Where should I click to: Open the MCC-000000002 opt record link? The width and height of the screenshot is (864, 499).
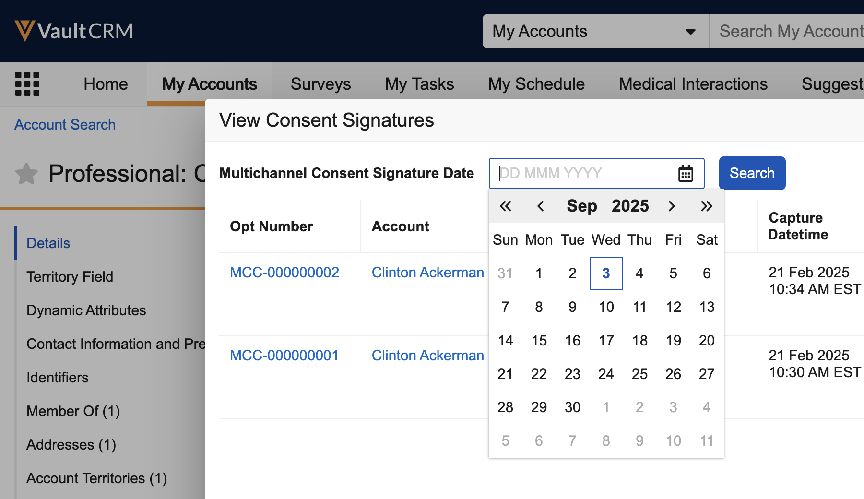[x=284, y=273]
